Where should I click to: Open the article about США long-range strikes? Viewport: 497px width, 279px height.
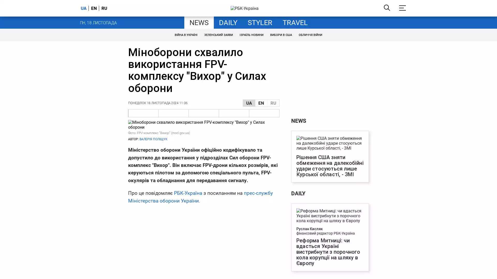[x=330, y=166]
